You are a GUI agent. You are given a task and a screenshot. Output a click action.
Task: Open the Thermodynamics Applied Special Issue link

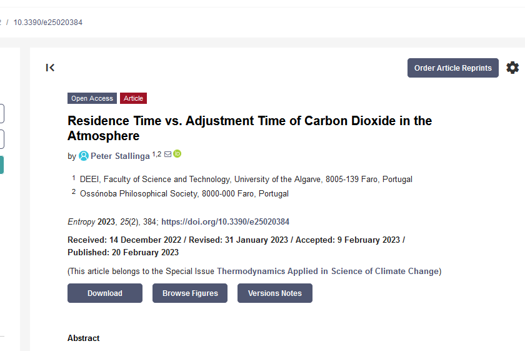coord(327,271)
